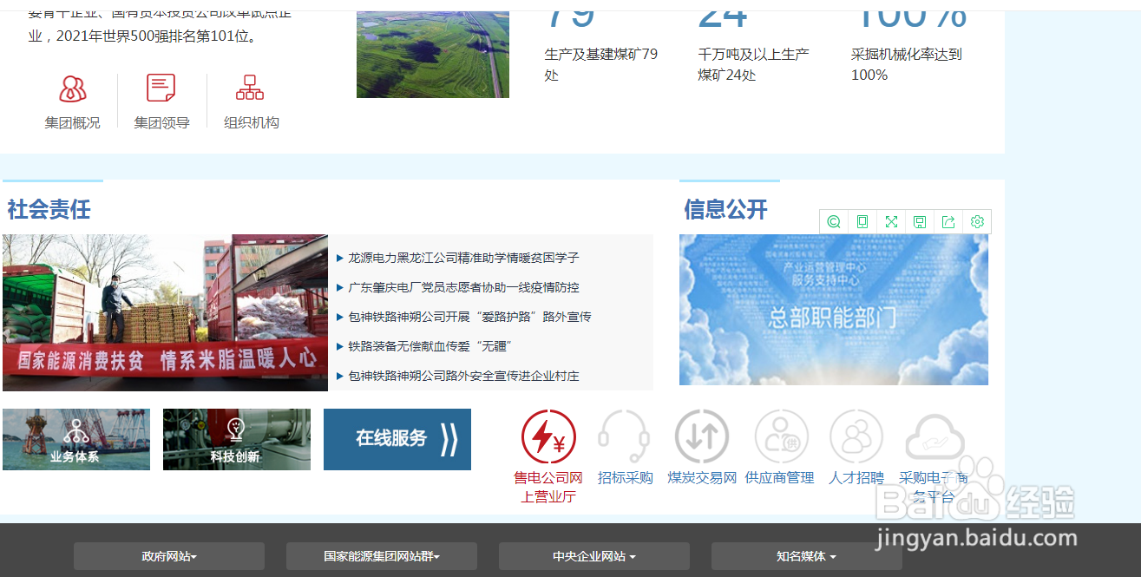Viewport: 1141px width, 577px height.
Task: Expand the 政府网站 dropdown
Action: click(168, 556)
